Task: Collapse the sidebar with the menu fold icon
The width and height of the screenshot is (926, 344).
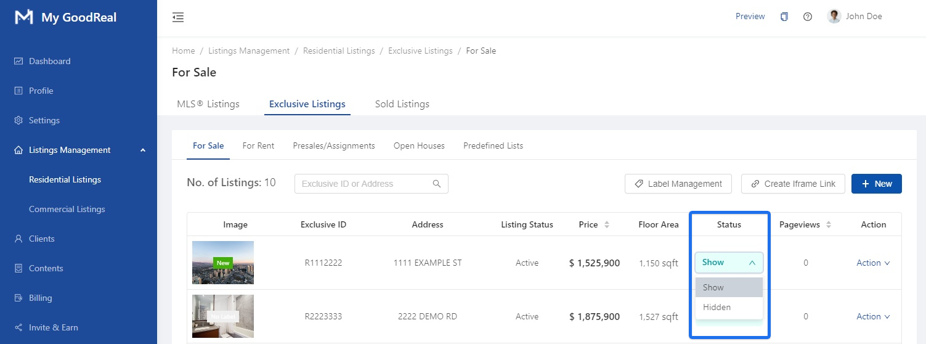Action: pos(178,17)
